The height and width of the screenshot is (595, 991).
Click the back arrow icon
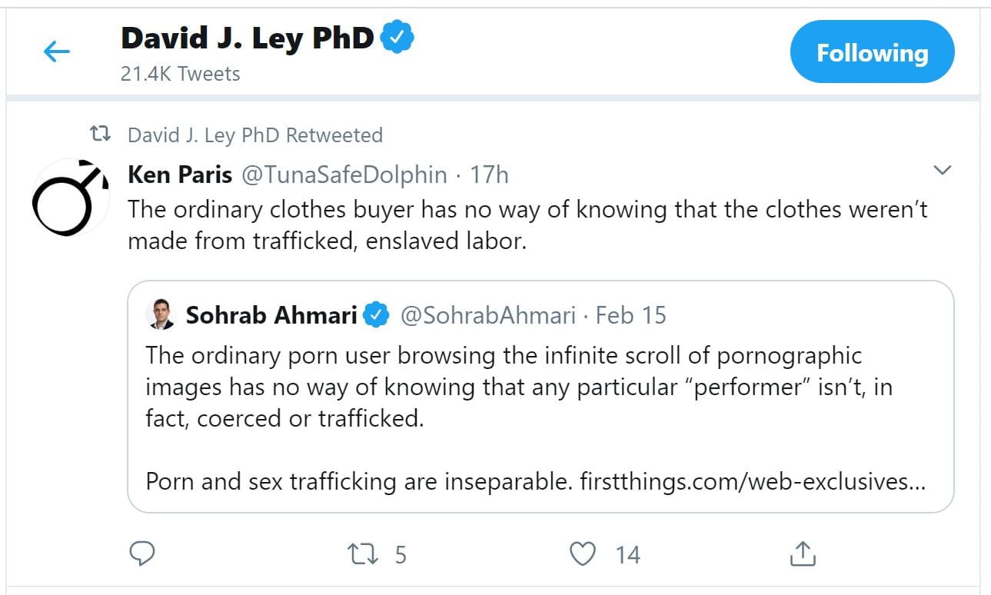click(57, 52)
